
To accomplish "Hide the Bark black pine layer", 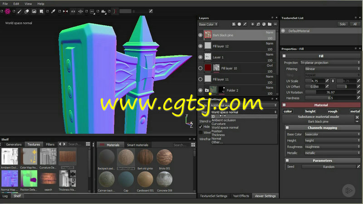I will pyautogui.click(x=200, y=35).
